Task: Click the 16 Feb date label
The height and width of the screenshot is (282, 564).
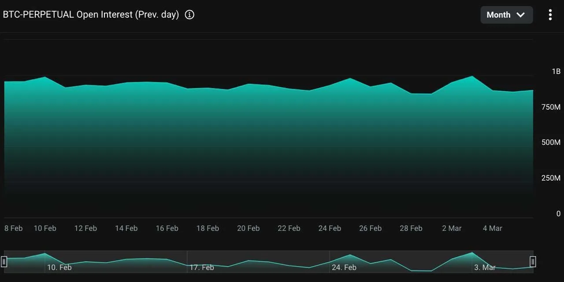Action: [167, 228]
